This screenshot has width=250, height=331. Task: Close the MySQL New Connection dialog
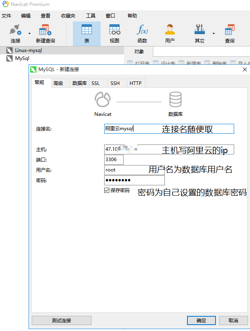tap(245, 69)
